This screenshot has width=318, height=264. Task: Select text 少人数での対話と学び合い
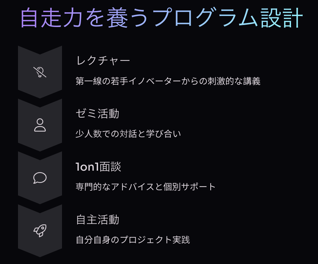(128, 134)
